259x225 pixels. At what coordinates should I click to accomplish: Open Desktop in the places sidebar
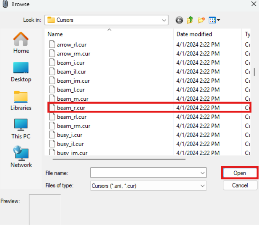21,72
